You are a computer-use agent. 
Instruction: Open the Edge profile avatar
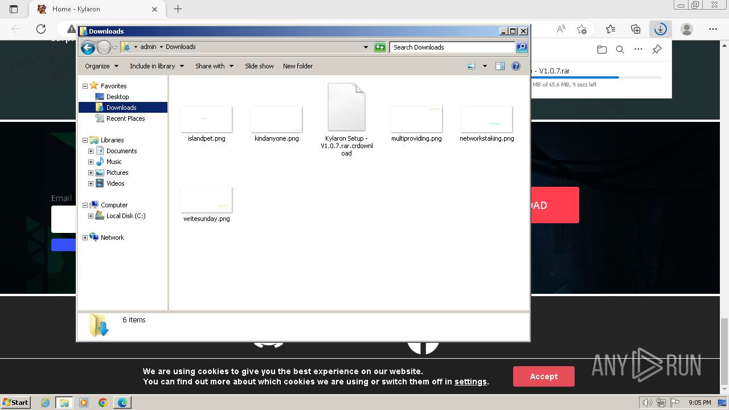(687, 29)
